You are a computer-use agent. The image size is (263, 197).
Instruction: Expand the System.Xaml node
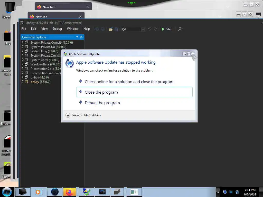click(23, 60)
